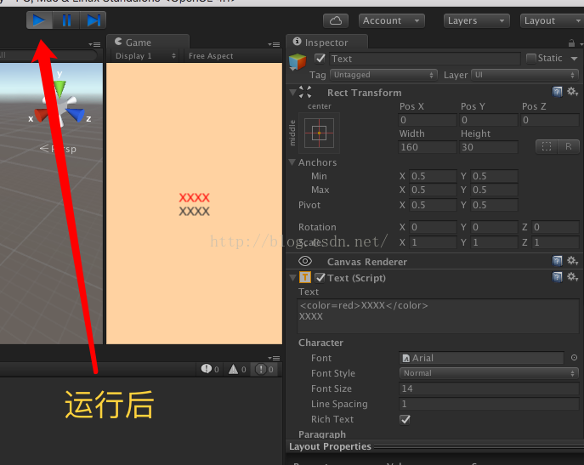Start play mode with the Play button
The height and width of the screenshot is (465, 584).
tap(39, 20)
